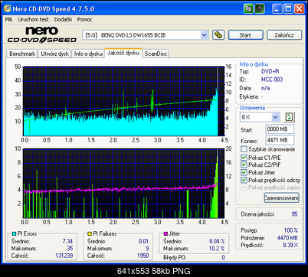Click the quality score value 95

click(x=294, y=214)
